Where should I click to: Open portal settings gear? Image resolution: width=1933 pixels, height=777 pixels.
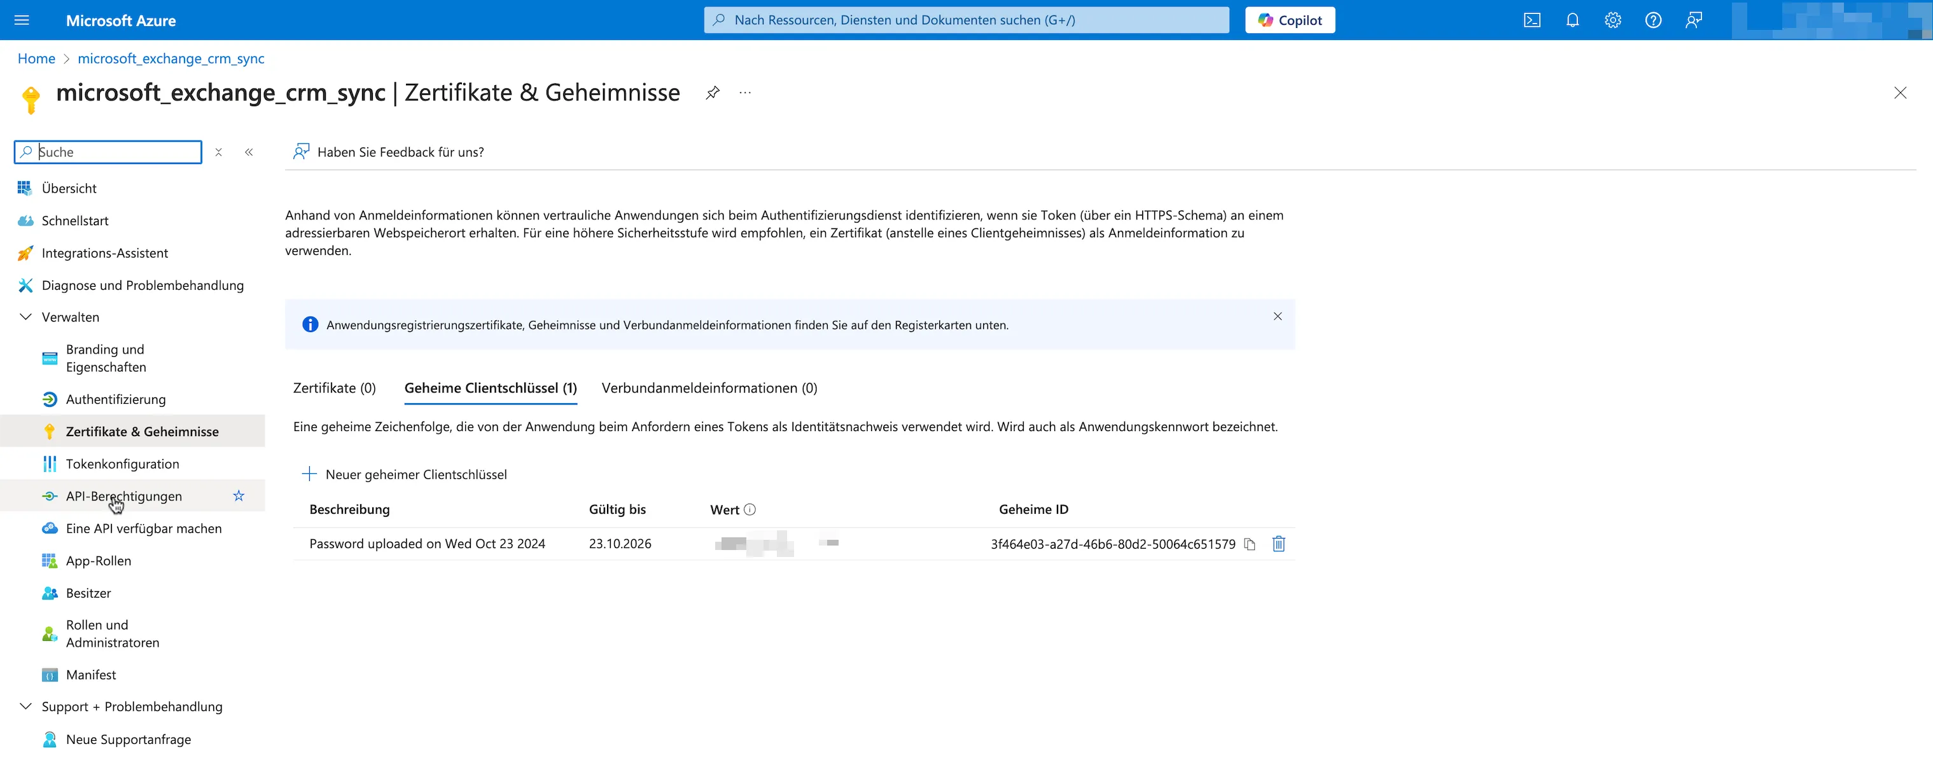click(1612, 20)
